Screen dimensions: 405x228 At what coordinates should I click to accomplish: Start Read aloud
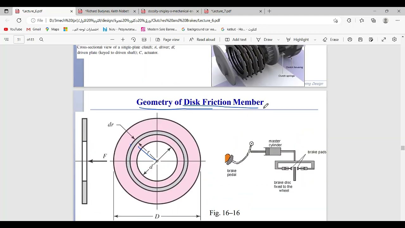(x=202, y=40)
